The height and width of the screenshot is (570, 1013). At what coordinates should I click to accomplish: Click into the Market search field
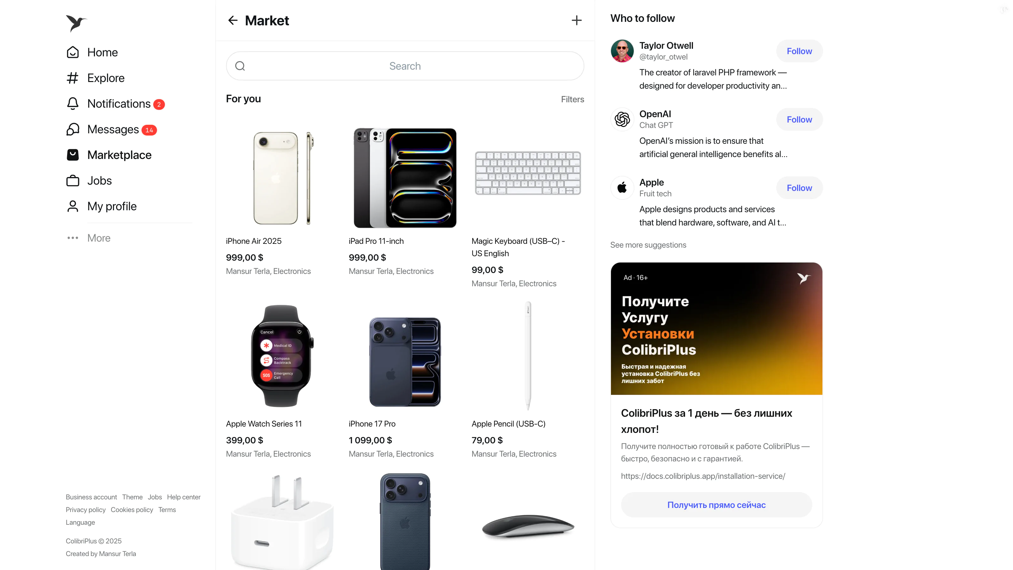[x=405, y=66]
